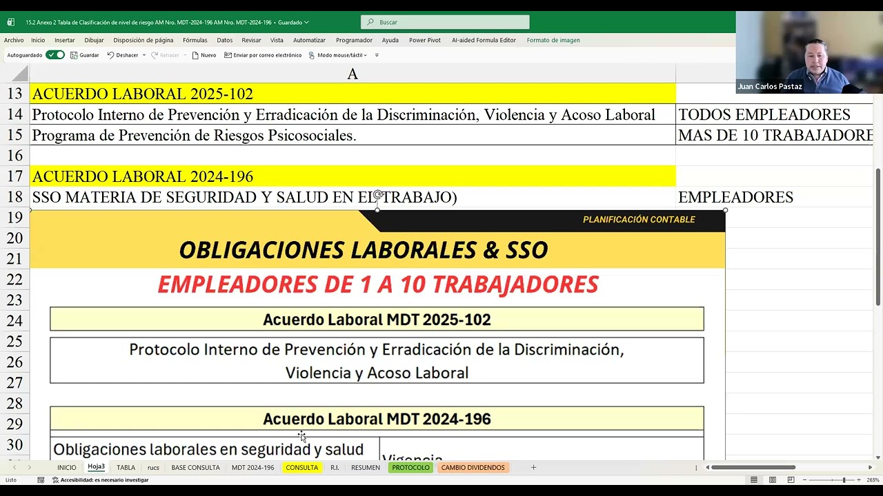This screenshot has width=883, height=496.
Task: Switch to MDT 2024-196 sheet tab
Action: point(252,468)
